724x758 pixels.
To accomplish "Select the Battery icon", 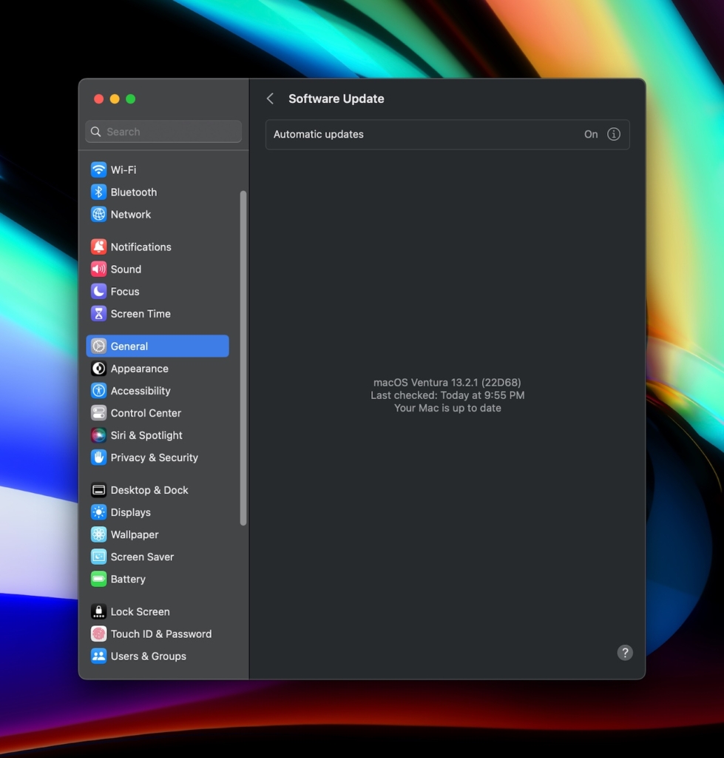I will [98, 579].
